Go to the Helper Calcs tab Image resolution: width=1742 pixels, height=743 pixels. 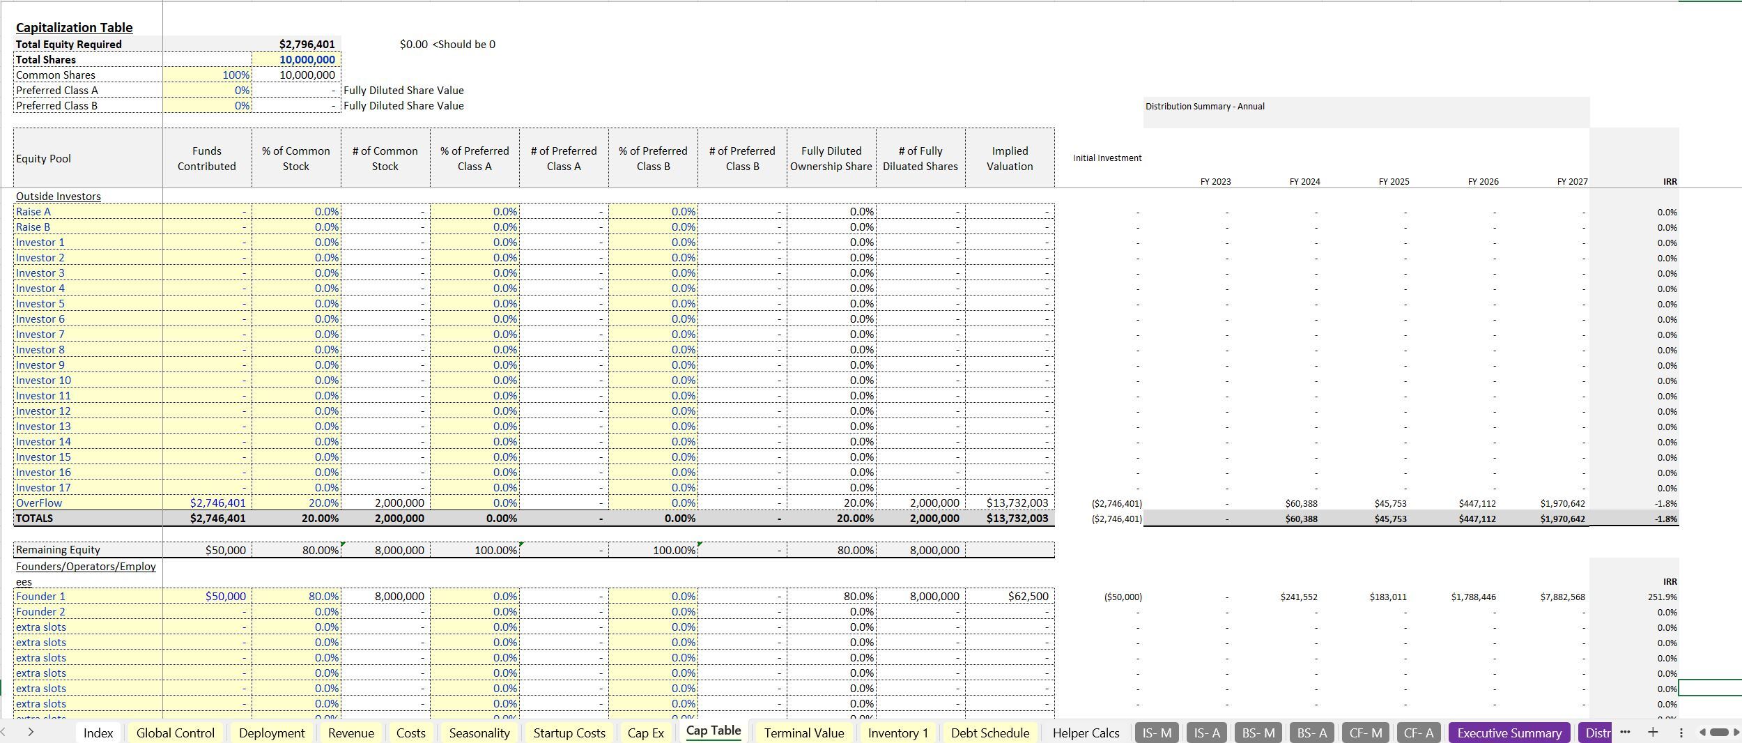click(1086, 733)
